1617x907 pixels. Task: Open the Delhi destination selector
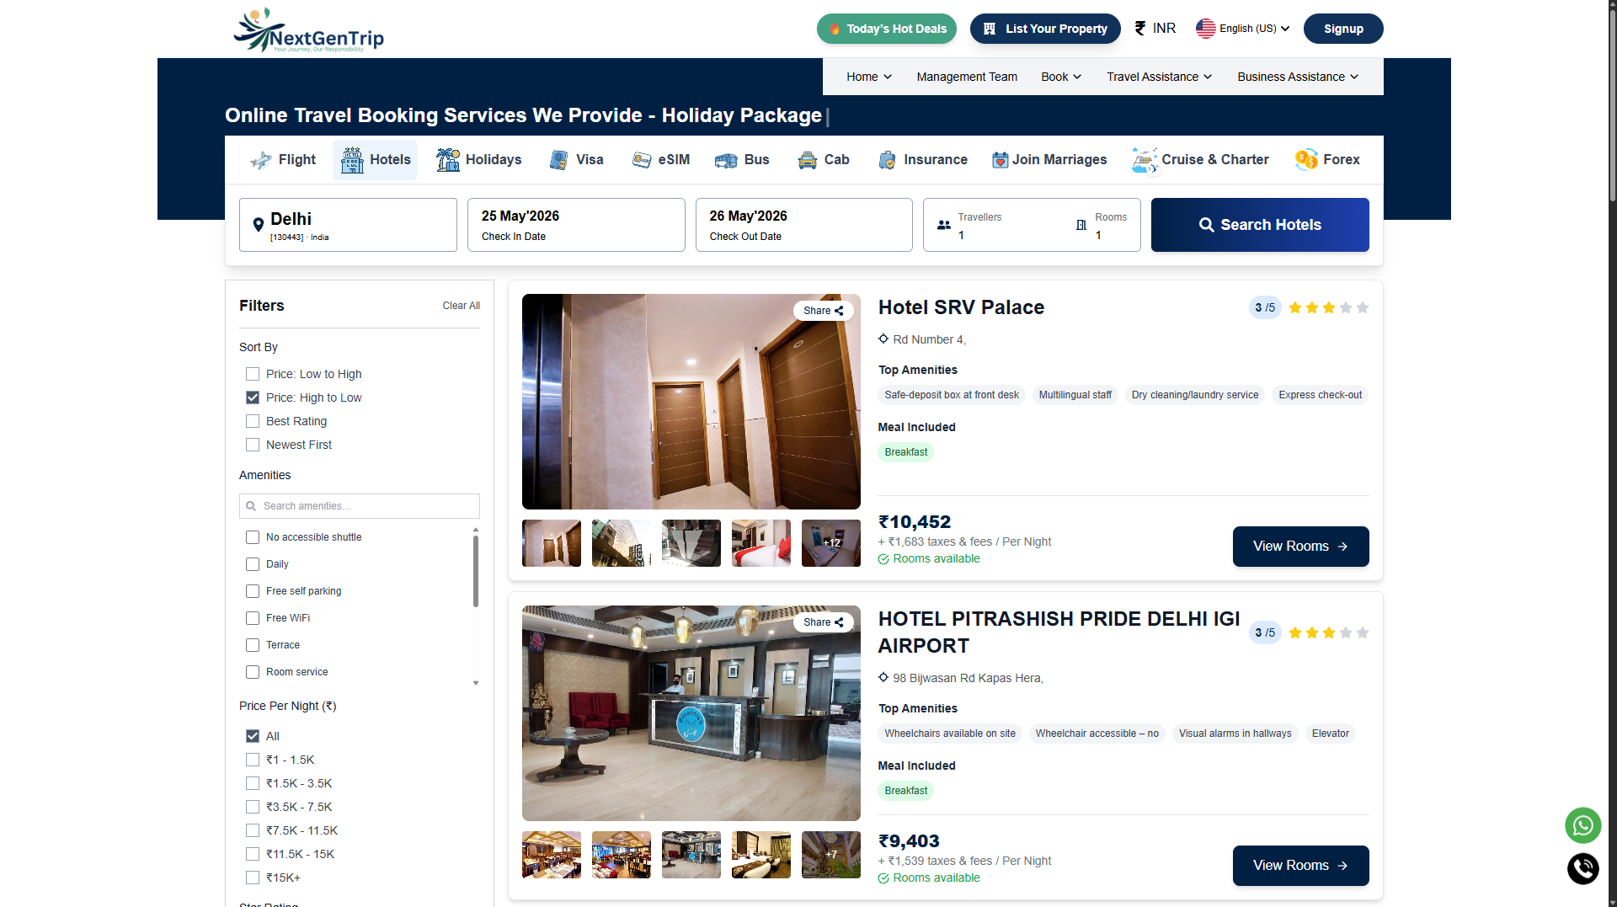348,225
